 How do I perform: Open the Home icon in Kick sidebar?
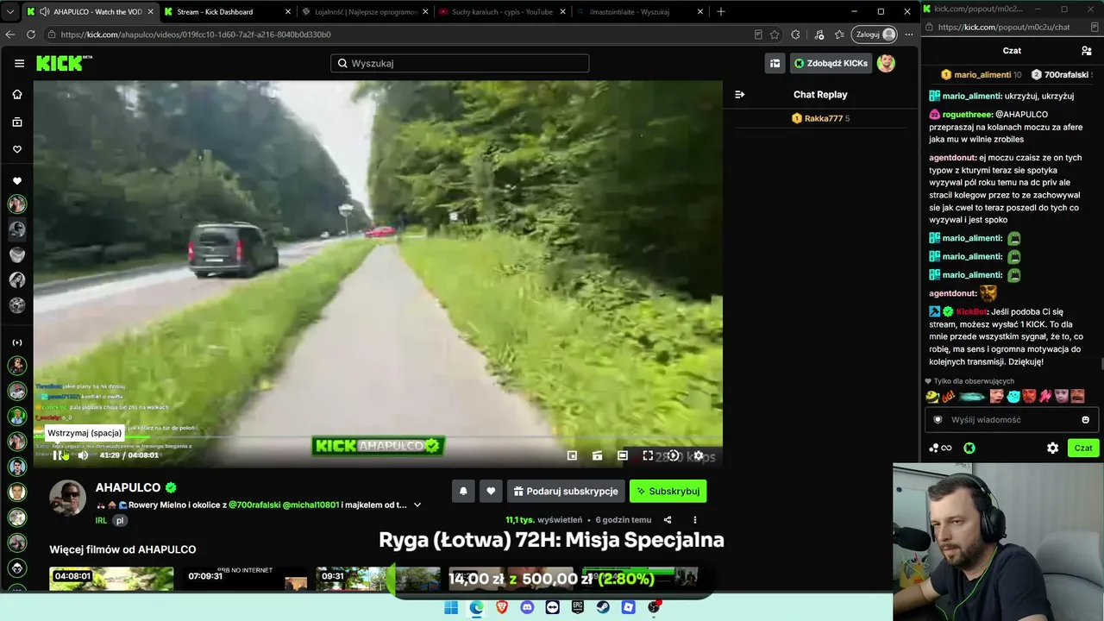coord(16,94)
